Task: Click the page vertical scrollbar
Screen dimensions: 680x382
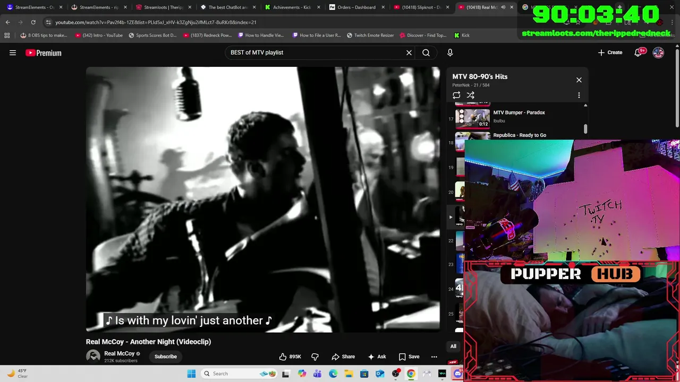Action: click(677, 88)
